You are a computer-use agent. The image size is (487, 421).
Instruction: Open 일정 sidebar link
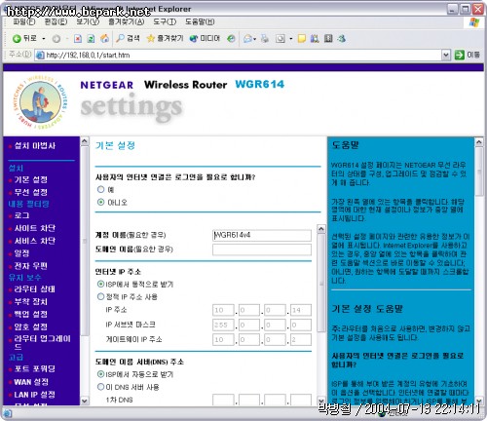pyautogui.click(x=21, y=253)
